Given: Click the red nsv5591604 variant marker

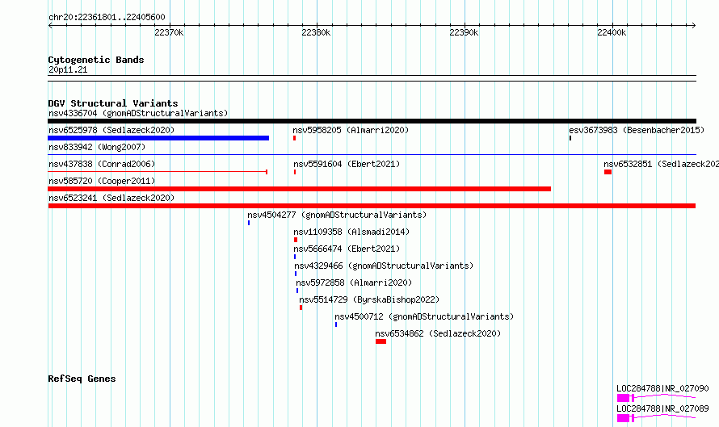Looking at the screenshot, I should tap(295, 172).
